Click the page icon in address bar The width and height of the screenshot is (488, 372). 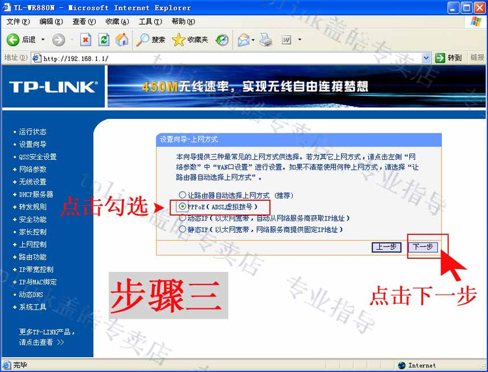pos(37,58)
